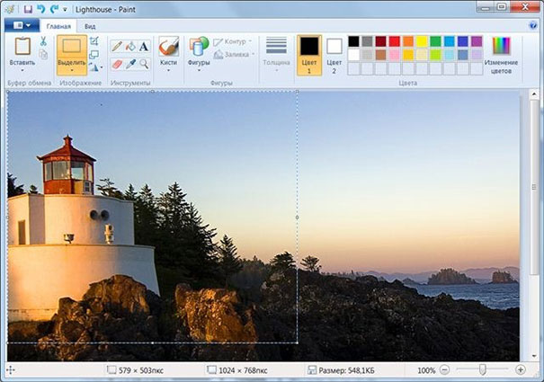The image size is (544, 382).
Task: Choose the Text tool
Action: click(x=143, y=46)
